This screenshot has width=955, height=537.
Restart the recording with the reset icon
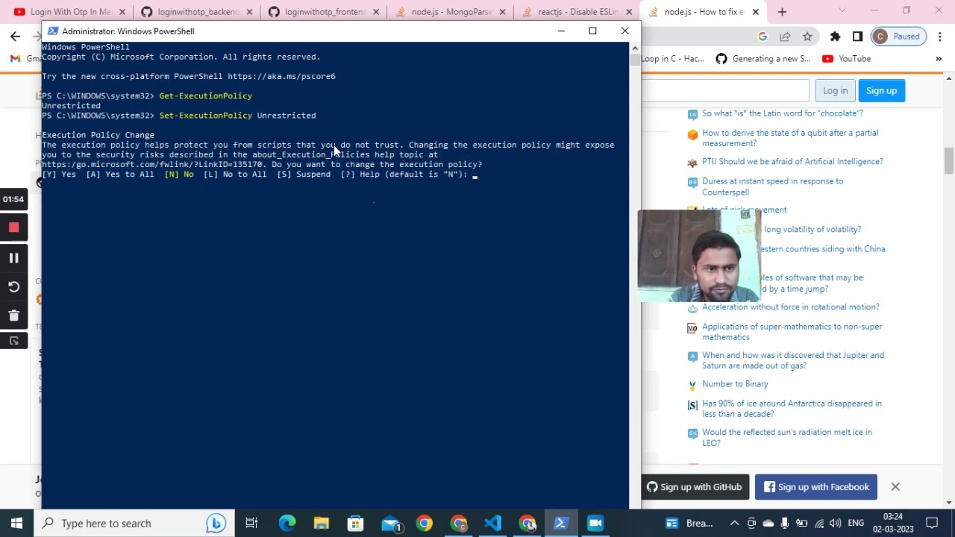point(13,286)
